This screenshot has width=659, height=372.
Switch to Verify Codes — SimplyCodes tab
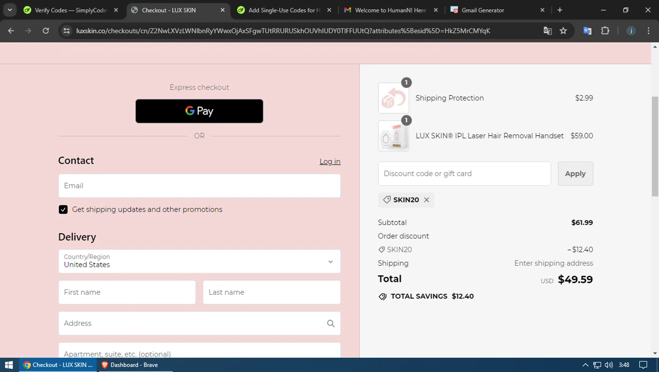[70, 10]
